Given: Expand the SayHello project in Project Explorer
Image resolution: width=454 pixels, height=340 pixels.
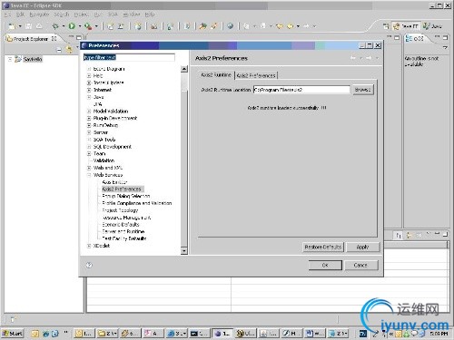Looking at the screenshot, I should [x=10, y=59].
